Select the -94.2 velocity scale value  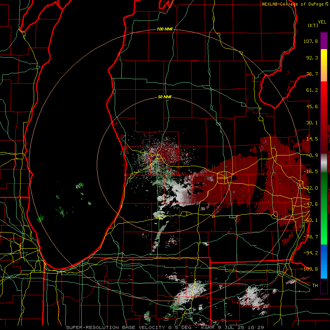311,253
